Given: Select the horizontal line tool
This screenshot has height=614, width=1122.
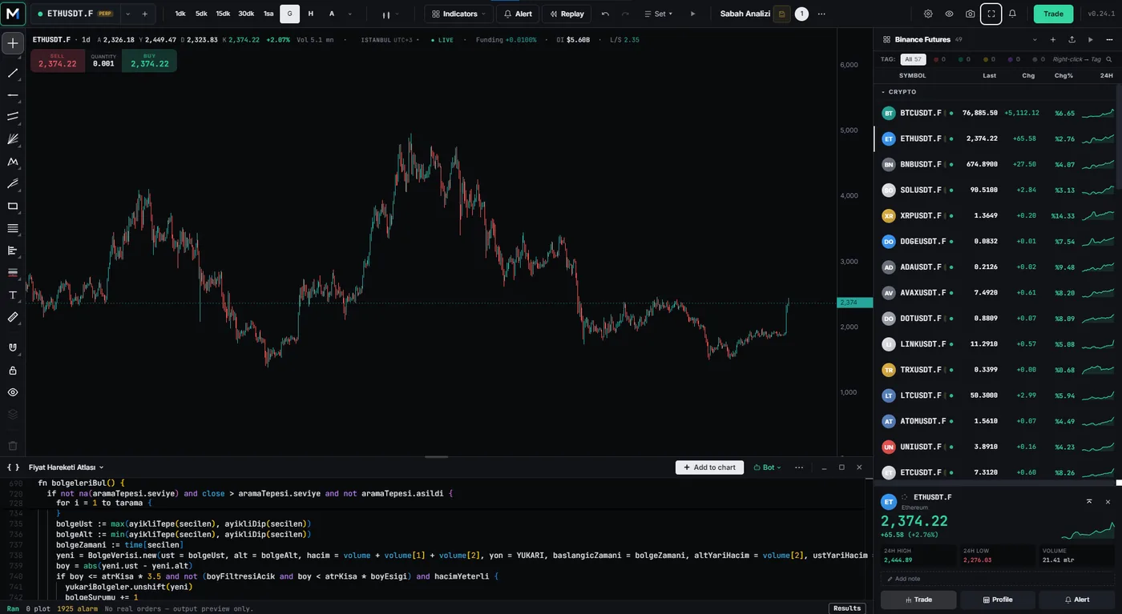Looking at the screenshot, I should (x=13, y=95).
